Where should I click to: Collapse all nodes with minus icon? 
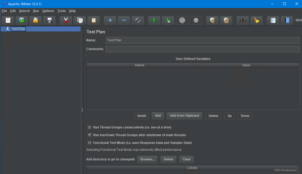pos(124,20)
